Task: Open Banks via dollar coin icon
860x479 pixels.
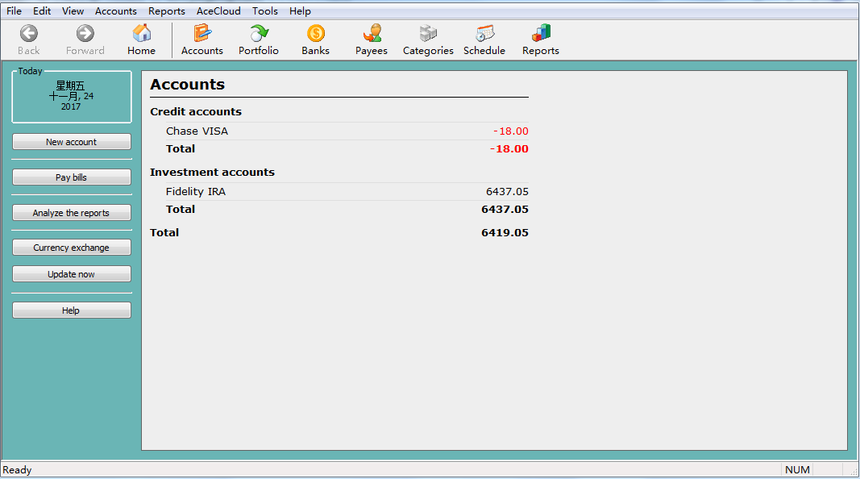Action: (315, 34)
